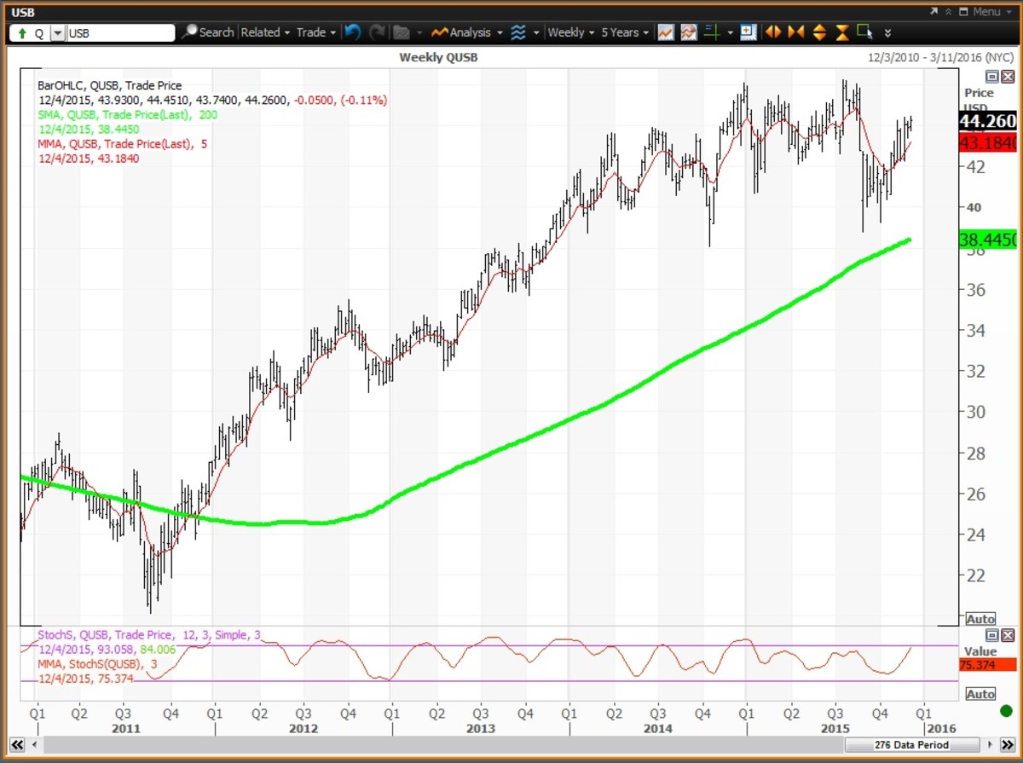Open the Related dropdown menu

[x=265, y=32]
